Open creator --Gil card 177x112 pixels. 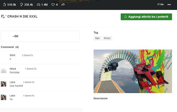point(40,36)
